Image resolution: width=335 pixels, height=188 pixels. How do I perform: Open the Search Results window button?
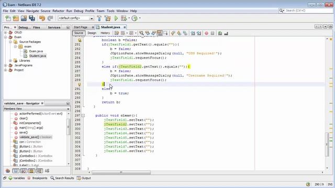pos(62,178)
